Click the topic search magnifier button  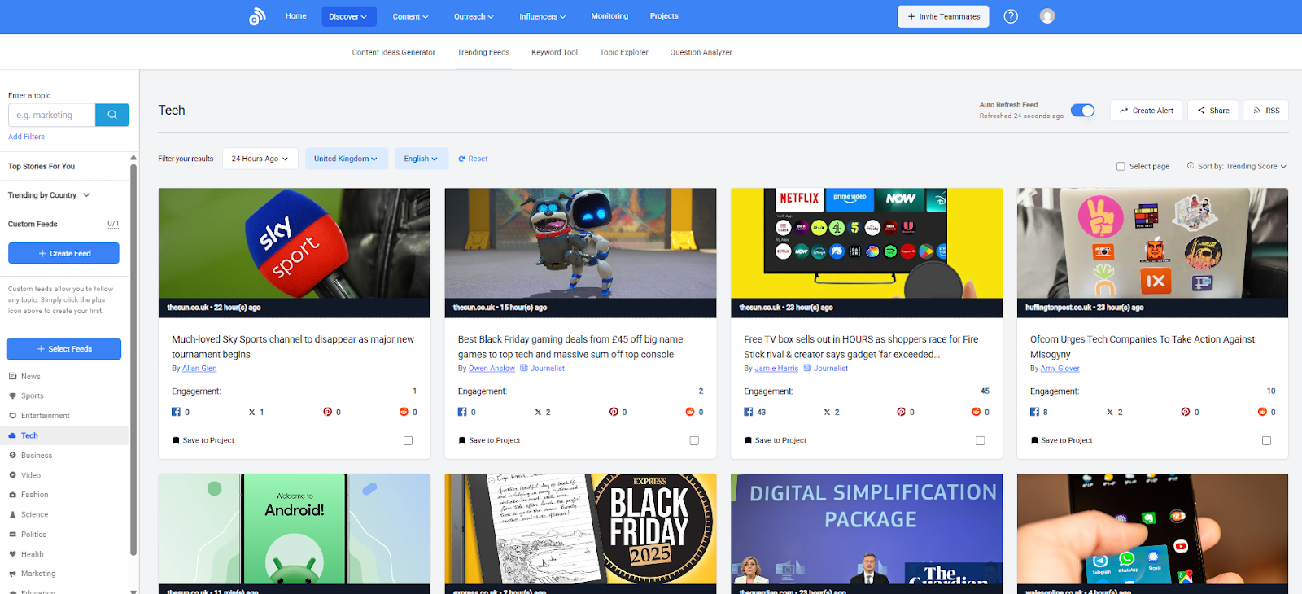click(x=112, y=115)
